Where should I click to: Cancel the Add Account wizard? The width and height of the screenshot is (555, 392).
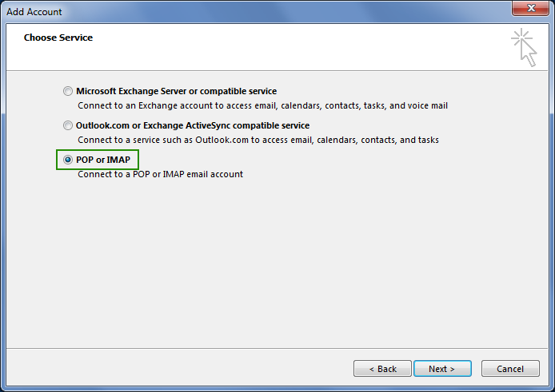510,369
